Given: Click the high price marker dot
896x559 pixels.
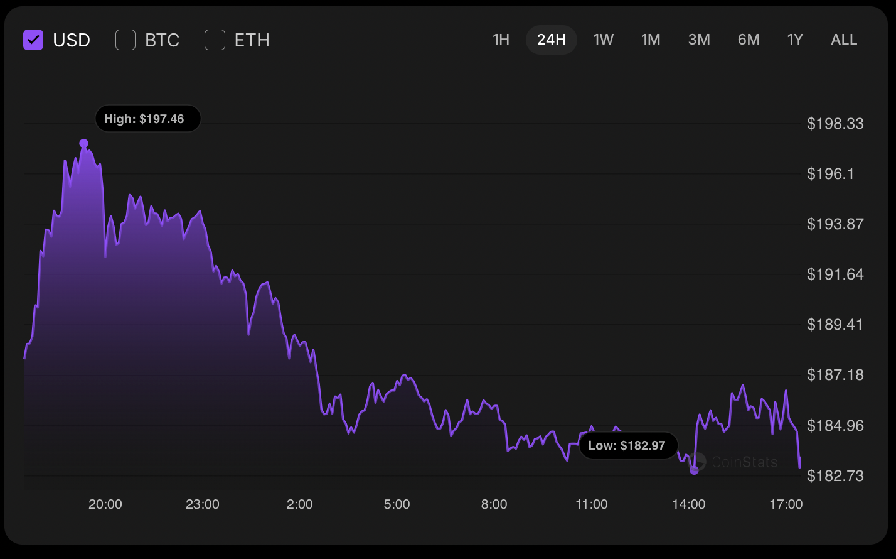Looking at the screenshot, I should coord(83,143).
